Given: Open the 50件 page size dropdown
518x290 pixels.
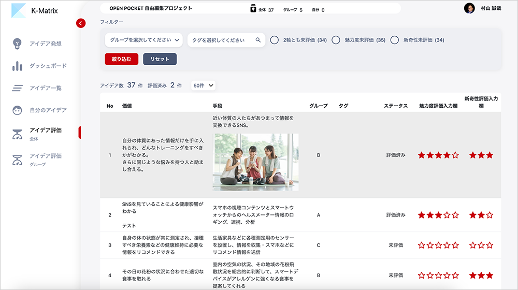Looking at the screenshot, I should [203, 85].
